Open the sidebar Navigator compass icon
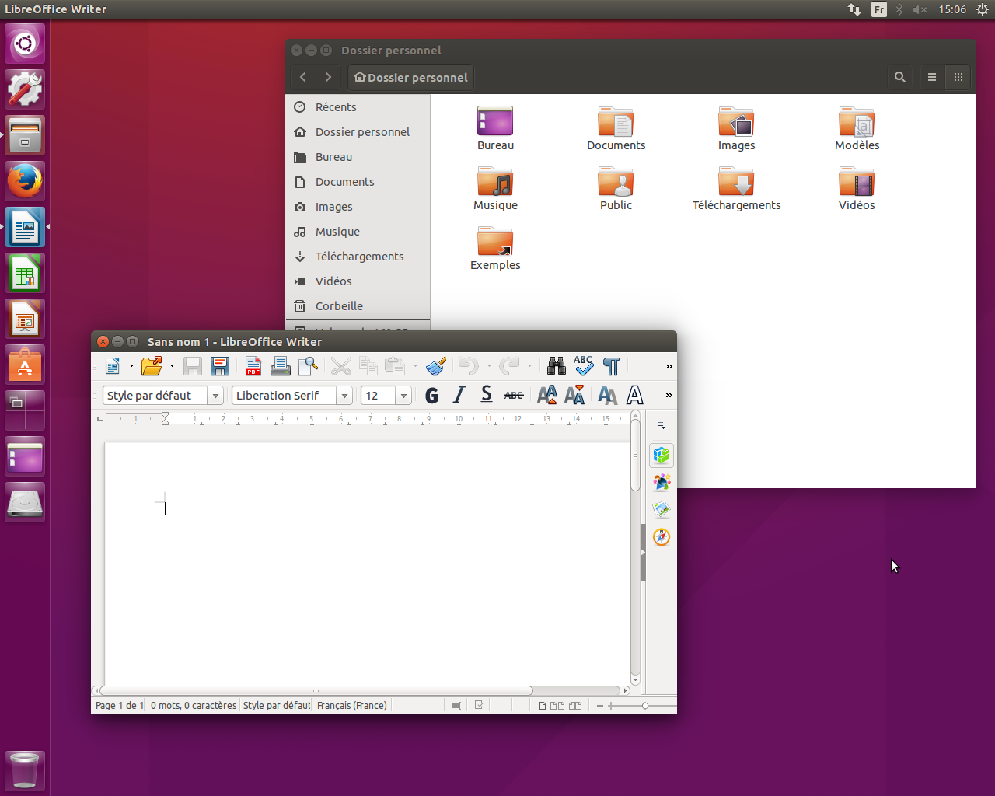This screenshot has width=995, height=796. pyautogui.click(x=662, y=537)
